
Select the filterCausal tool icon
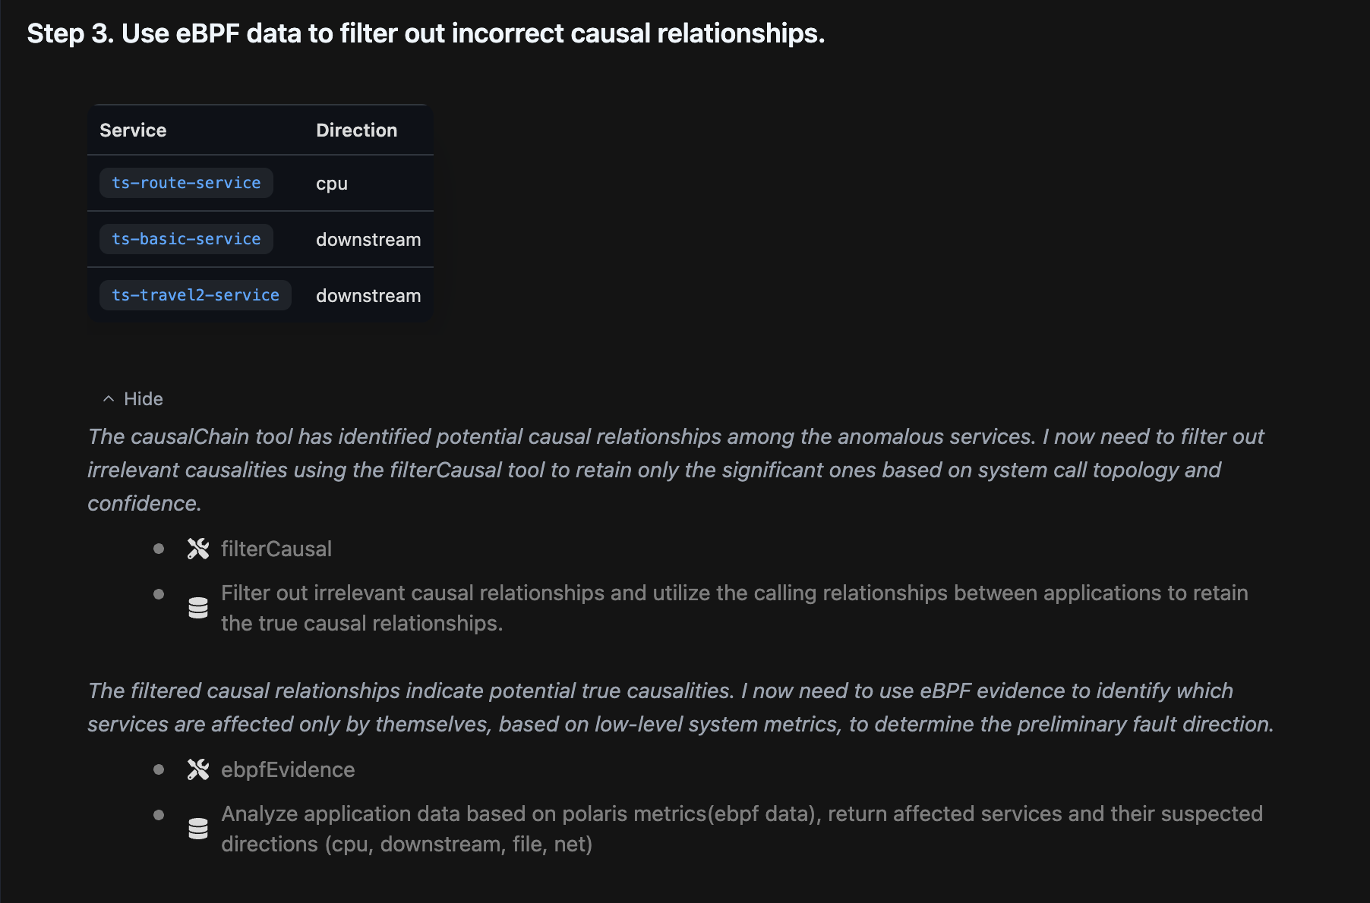point(197,549)
